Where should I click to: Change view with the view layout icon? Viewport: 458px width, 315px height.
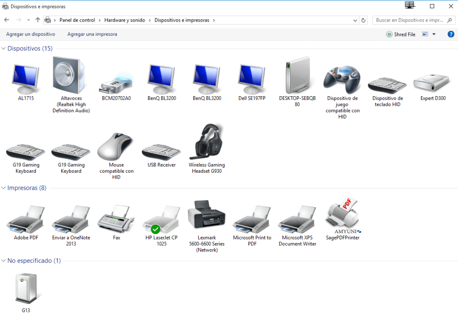click(x=425, y=34)
